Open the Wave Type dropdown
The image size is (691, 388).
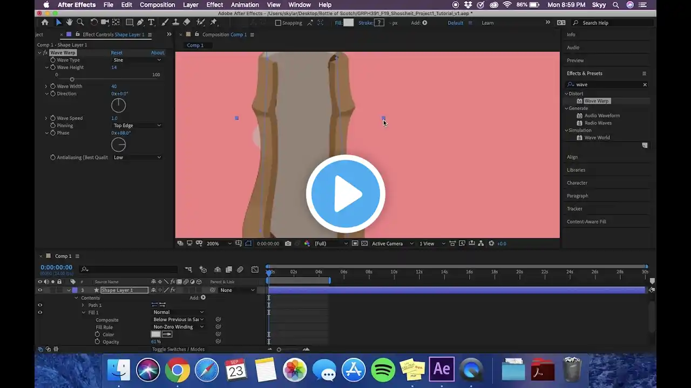[x=137, y=60]
